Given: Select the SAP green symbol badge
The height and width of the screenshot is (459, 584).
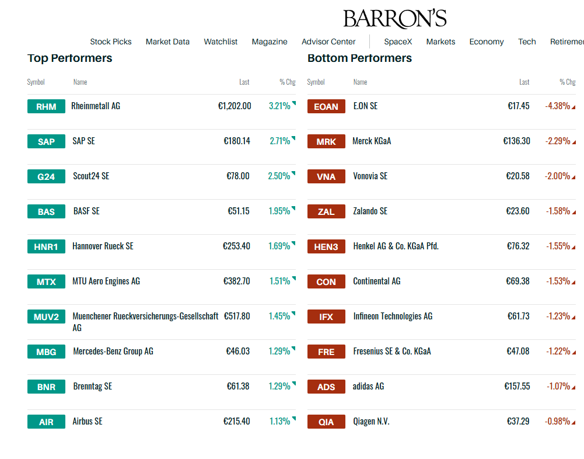Looking at the screenshot, I should [46, 141].
